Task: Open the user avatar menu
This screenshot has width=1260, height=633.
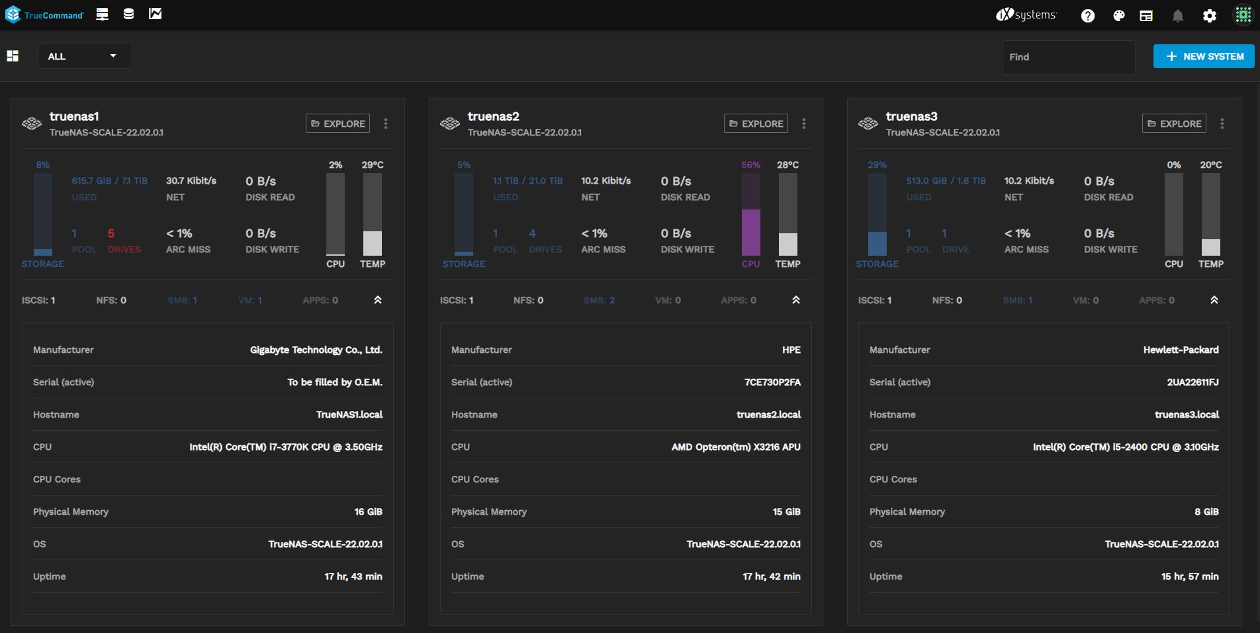Action: tap(1243, 15)
